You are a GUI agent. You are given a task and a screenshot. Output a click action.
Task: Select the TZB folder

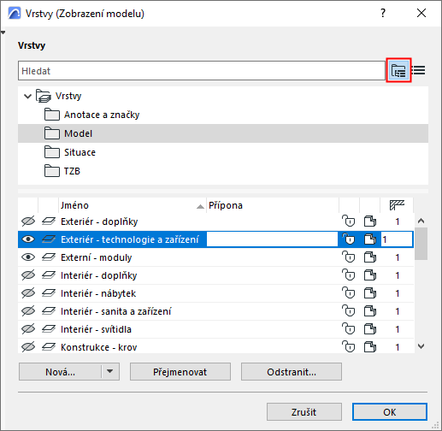click(x=223, y=171)
